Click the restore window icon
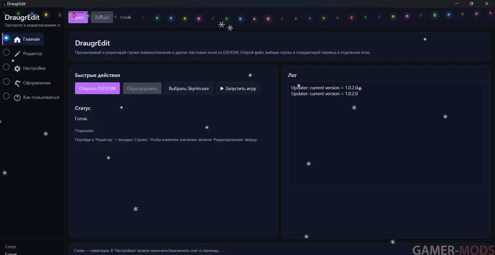This screenshot has height=255, width=495. (x=471, y=4)
